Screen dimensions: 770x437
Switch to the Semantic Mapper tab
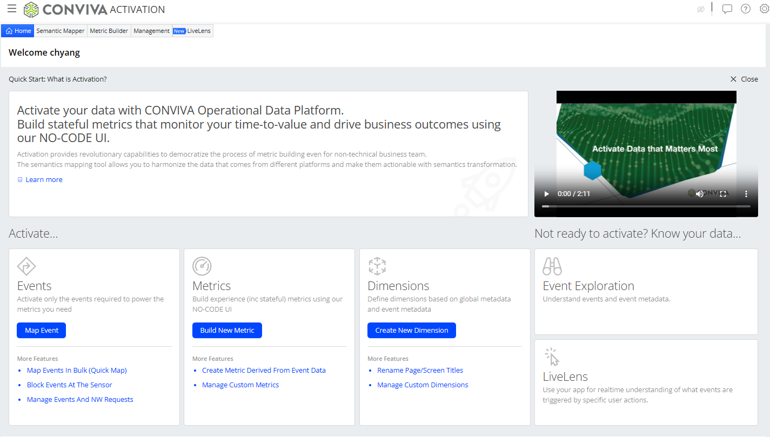[61, 31]
